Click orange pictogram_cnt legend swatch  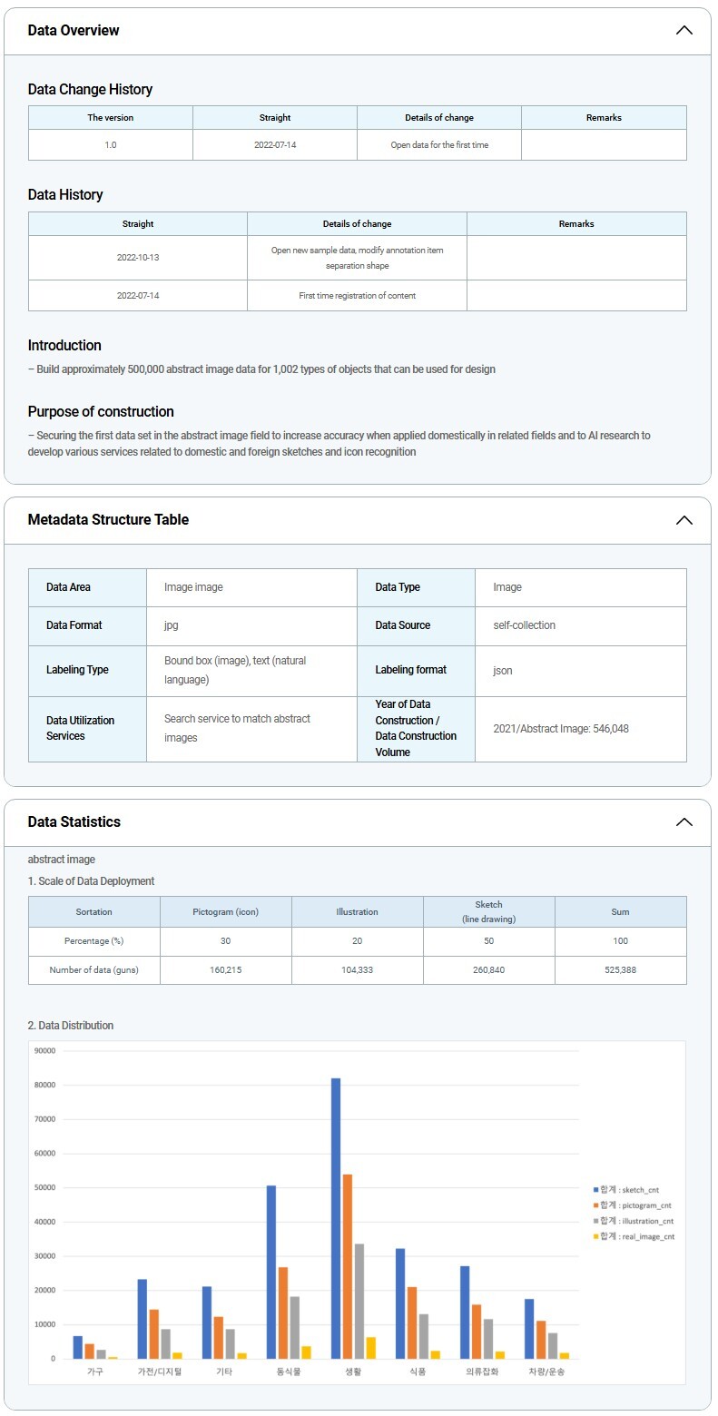tap(595, 1205)
